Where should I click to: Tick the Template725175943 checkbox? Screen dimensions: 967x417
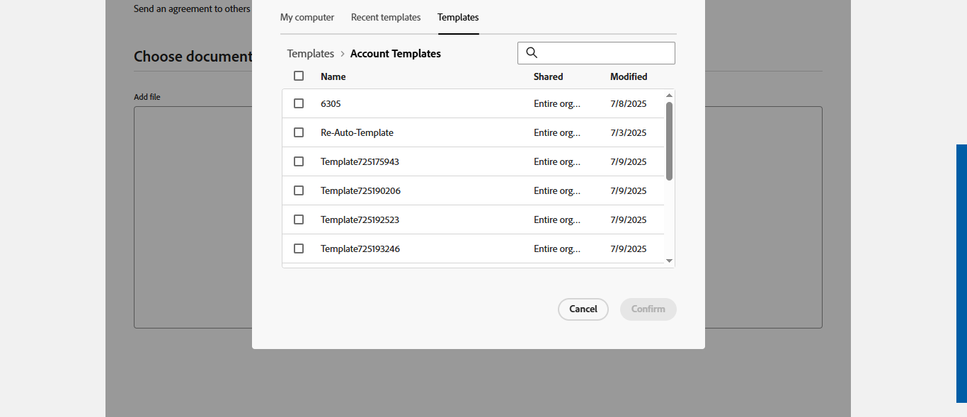click(x=299, y=161)
